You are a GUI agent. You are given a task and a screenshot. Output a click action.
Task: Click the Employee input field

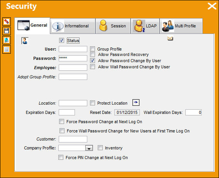click(x=73, y=68)
